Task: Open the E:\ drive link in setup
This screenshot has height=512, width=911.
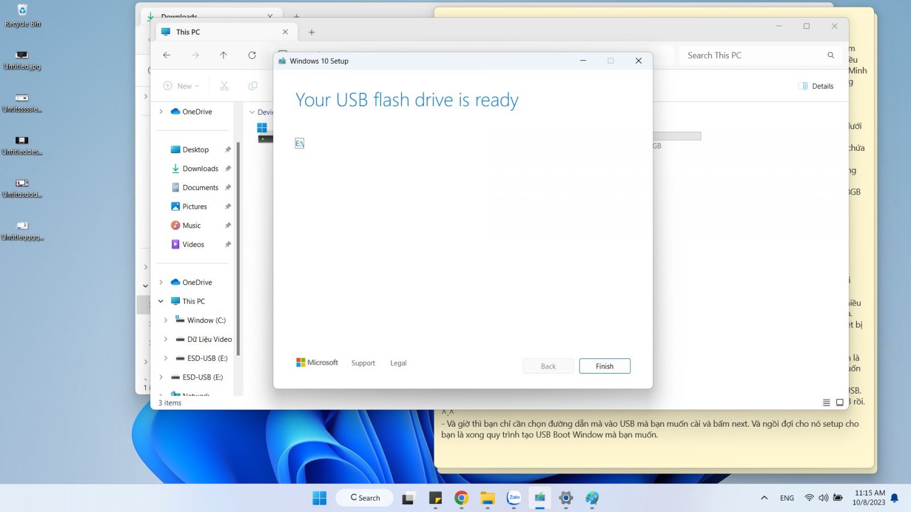Action: [x=299, y=143]
